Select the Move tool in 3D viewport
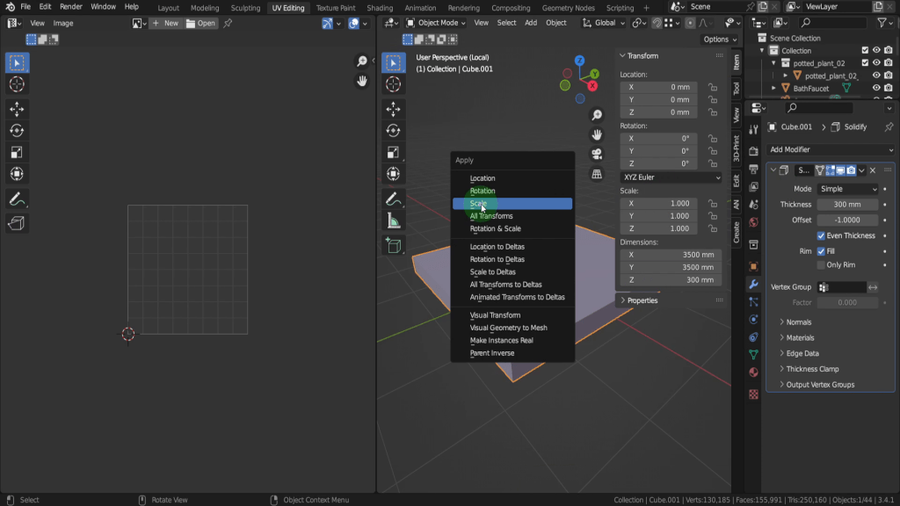 [x=394, y=109]
